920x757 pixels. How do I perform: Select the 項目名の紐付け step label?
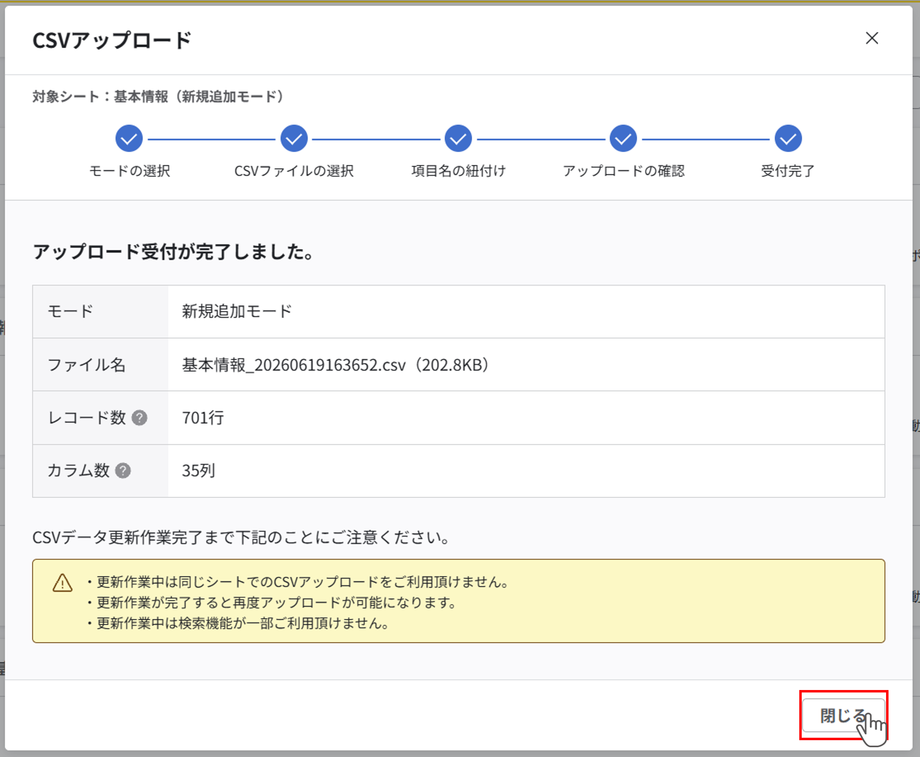pyautogui.click(x=458, y=171)
